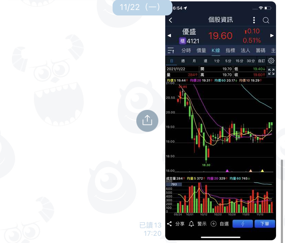
Task: Open the sort list icon beside 分時
Action: click(171, 50)
